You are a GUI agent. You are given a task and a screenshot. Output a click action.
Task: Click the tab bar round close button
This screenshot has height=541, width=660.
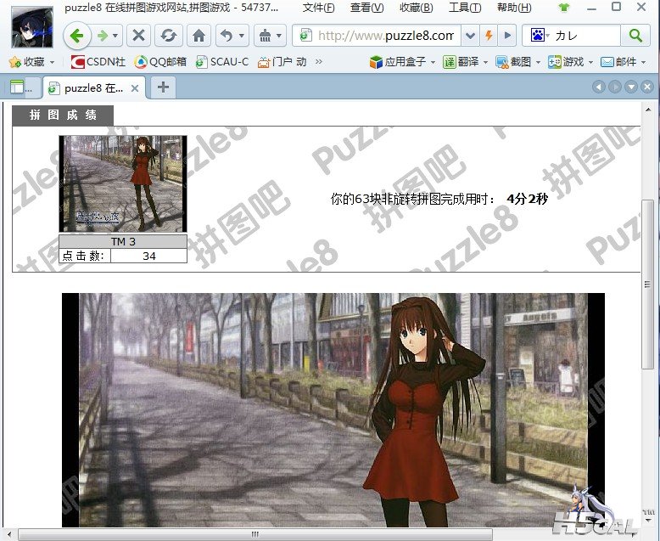click(x=647, y=87)
